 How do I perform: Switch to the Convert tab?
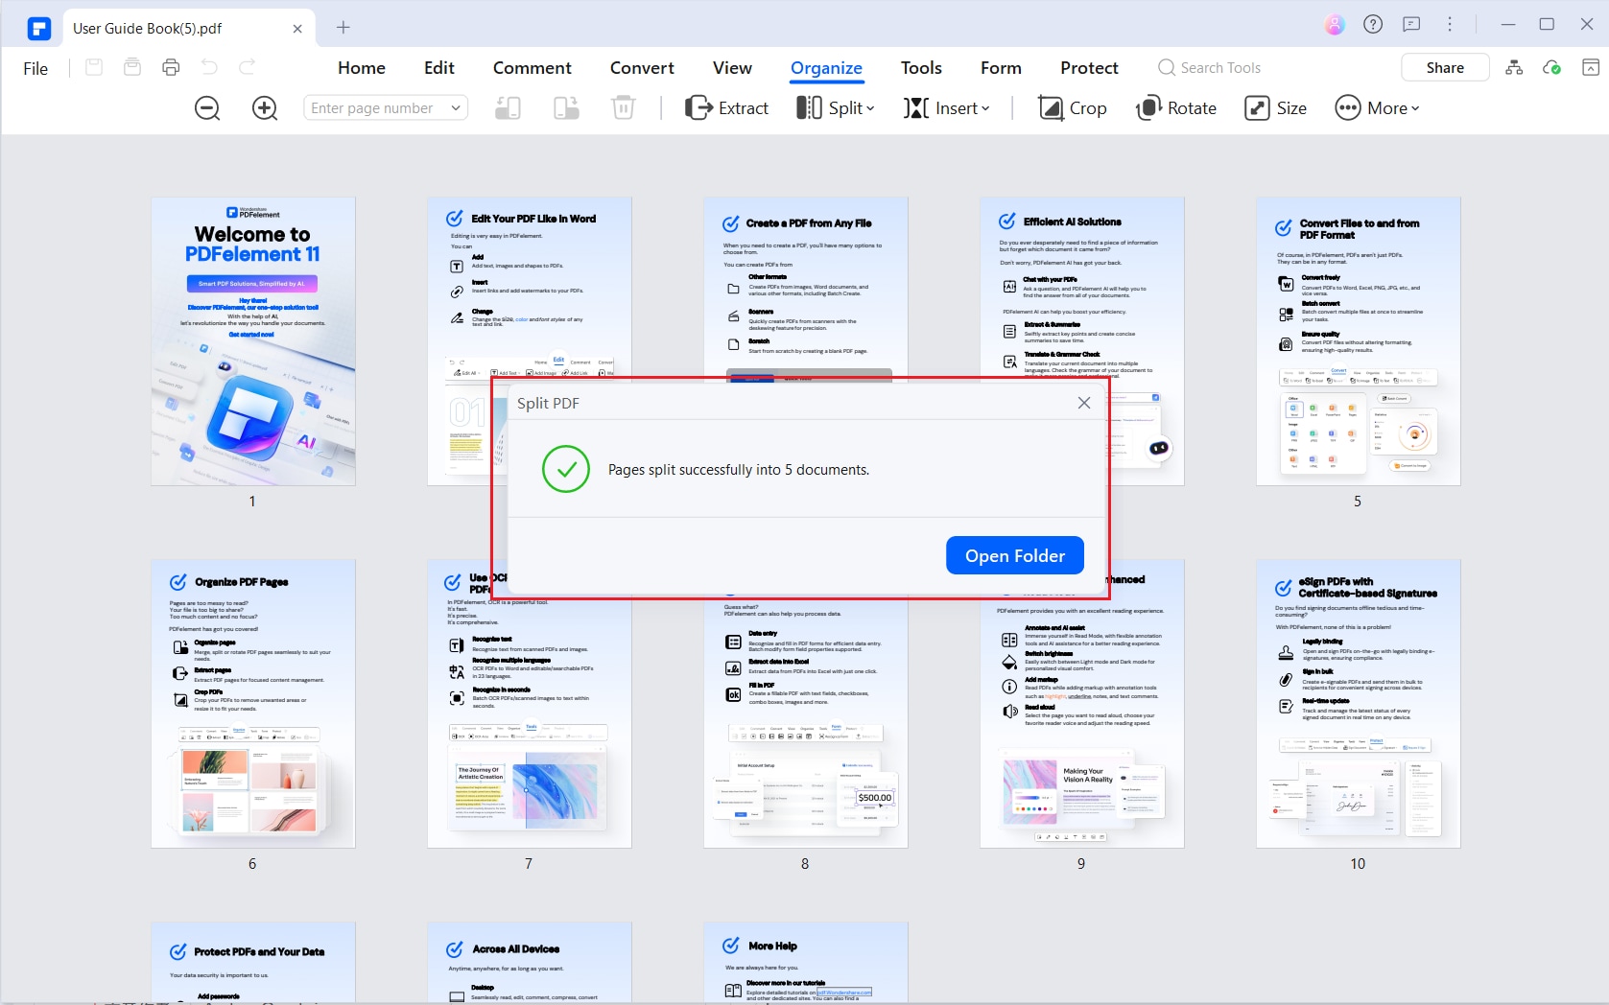[642, 68]
